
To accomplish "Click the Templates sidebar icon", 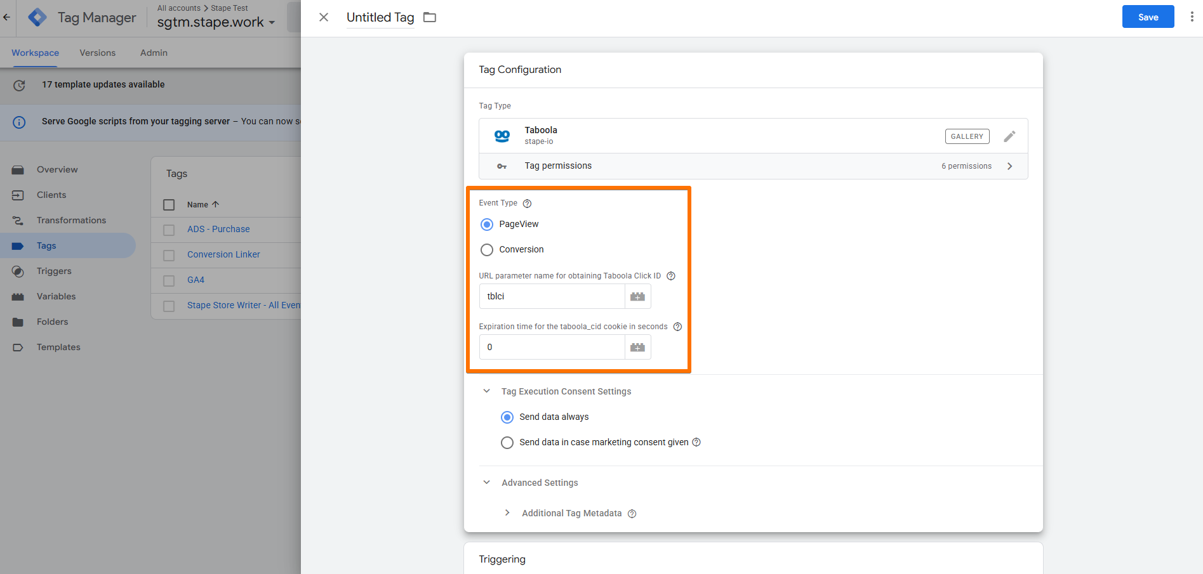I will (18, 348).
